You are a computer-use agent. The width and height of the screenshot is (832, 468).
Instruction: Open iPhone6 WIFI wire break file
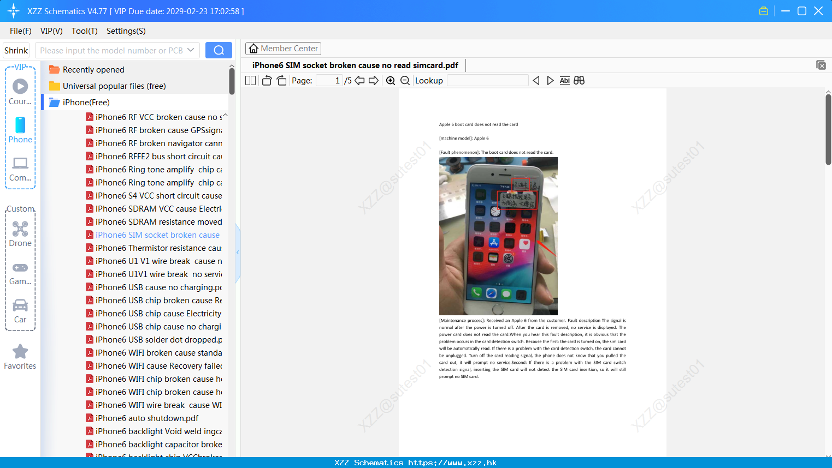tap(154, 405)
